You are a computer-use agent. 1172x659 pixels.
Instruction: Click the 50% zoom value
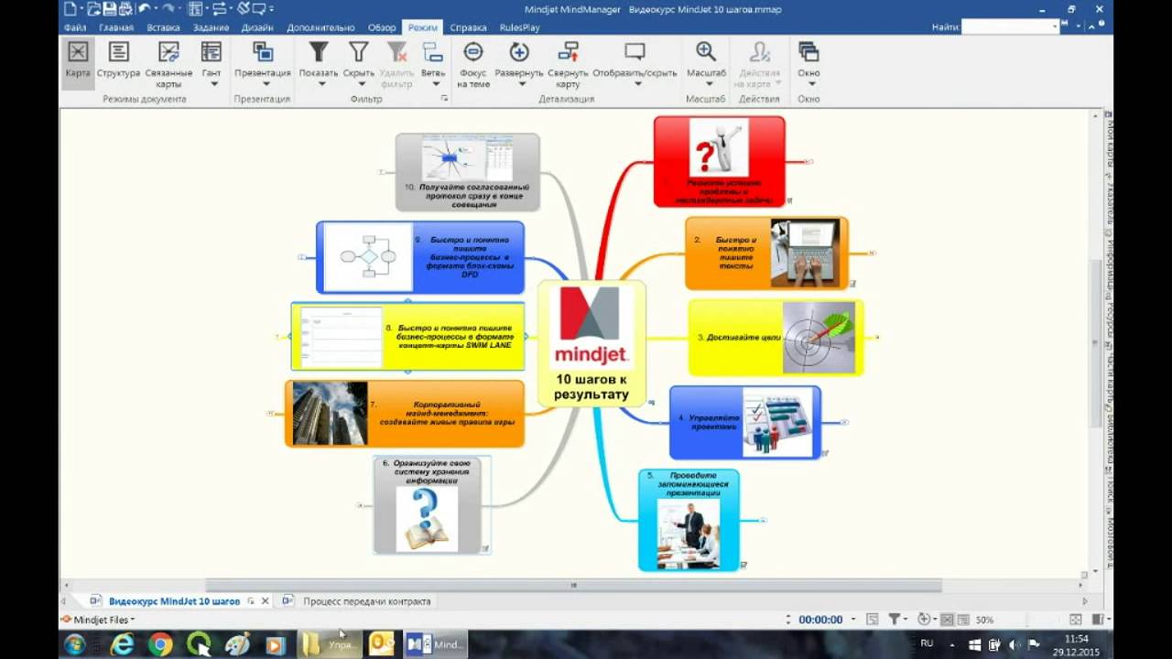pos(984,620)
